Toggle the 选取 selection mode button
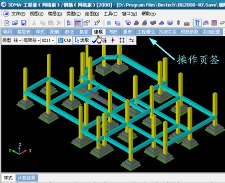This screenshot has width=225, height=183. click(82, 40)
